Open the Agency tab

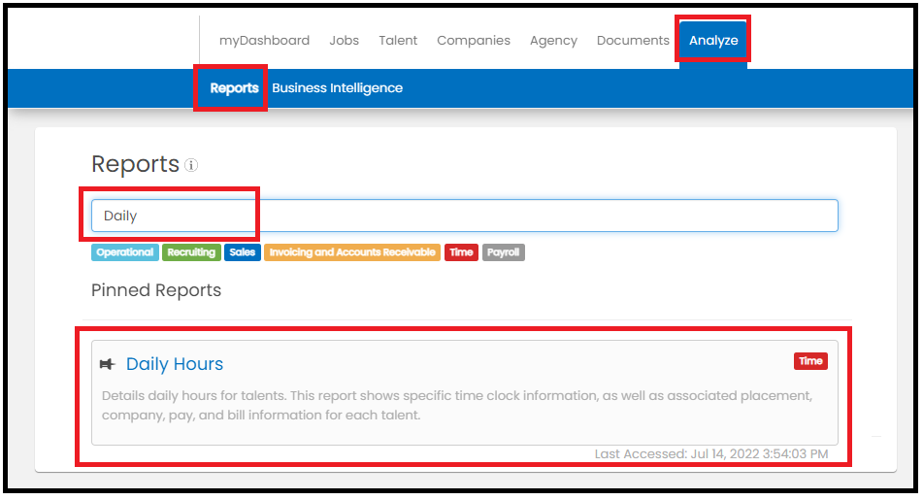[x=553, y=41]
